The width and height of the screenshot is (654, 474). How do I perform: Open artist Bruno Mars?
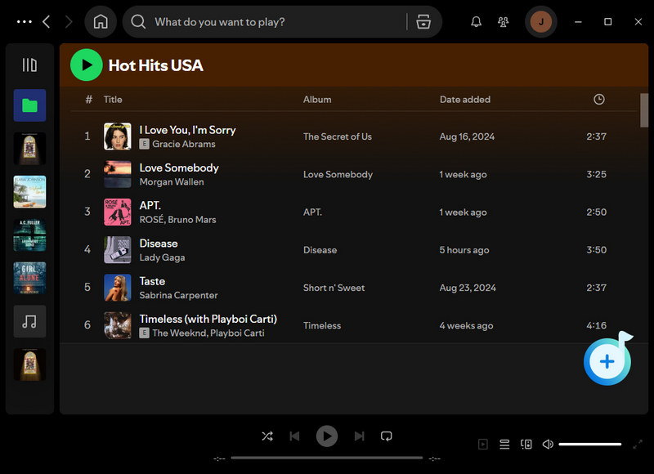point(192,220)
